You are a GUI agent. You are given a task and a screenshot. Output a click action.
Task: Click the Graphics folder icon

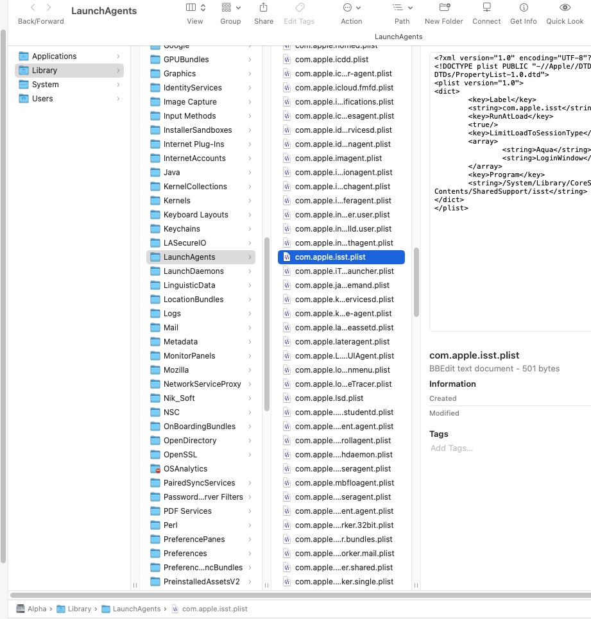coord(155,74)
